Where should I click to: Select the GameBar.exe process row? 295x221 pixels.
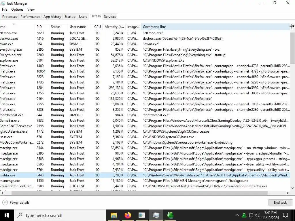point(145,121)
